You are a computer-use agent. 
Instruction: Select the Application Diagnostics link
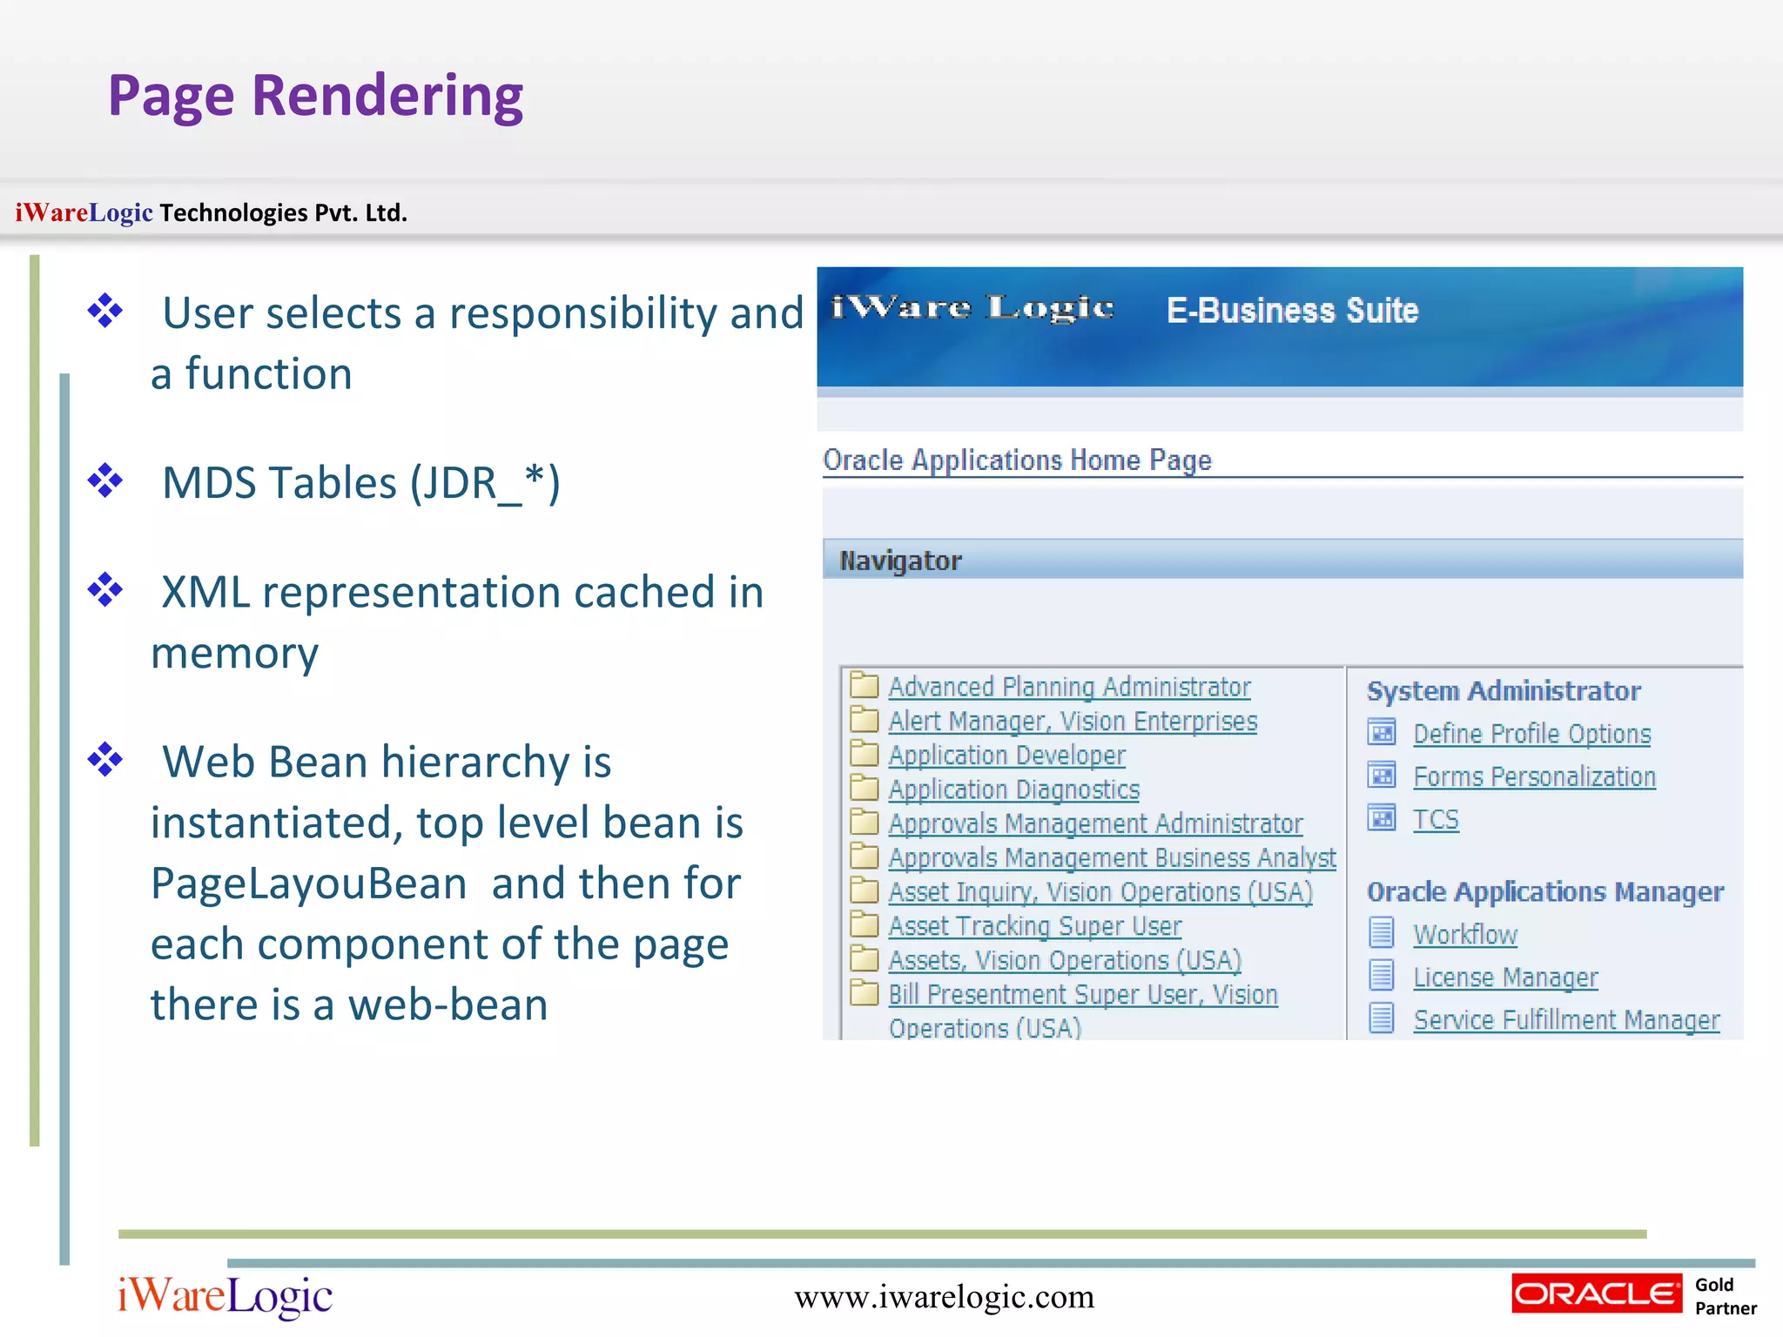tap(1013, 789)
